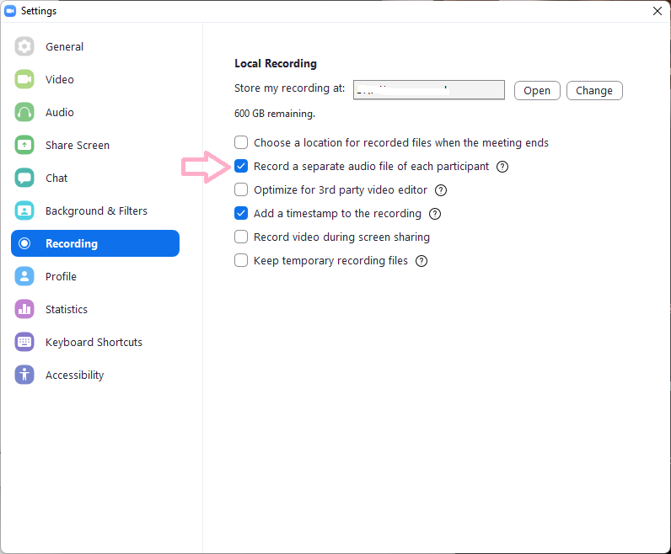
Task: Click the Background & Filters icon
Action: (24, 211)
